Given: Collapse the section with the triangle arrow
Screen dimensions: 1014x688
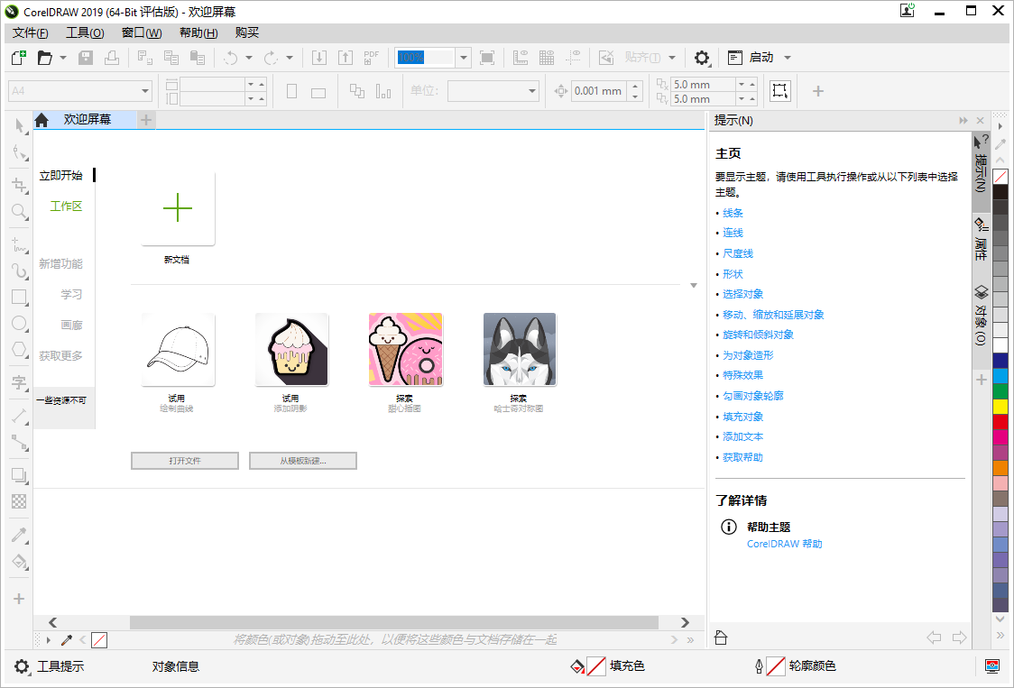Looking at the screenshot, I should coord(693,285).
